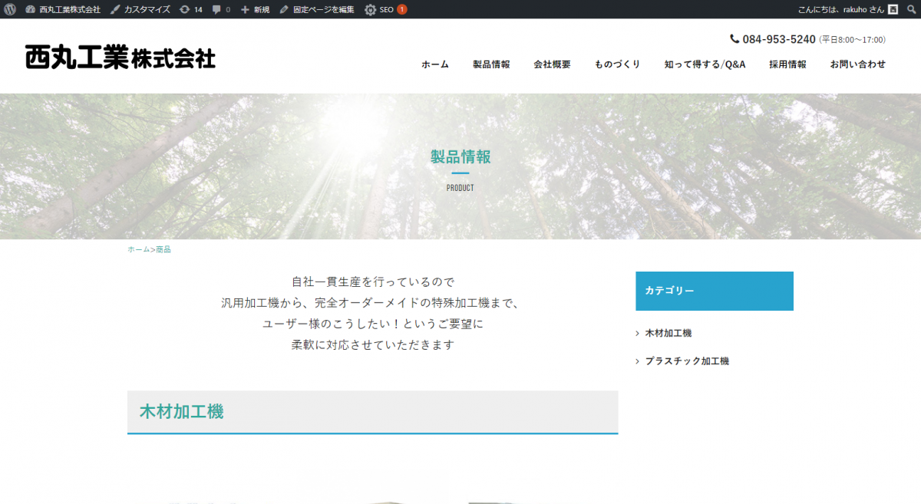The width and height of the screenshot is (921, 504).
Task: Click chevron beside プラスチック加工機
Action: [638, 361]
